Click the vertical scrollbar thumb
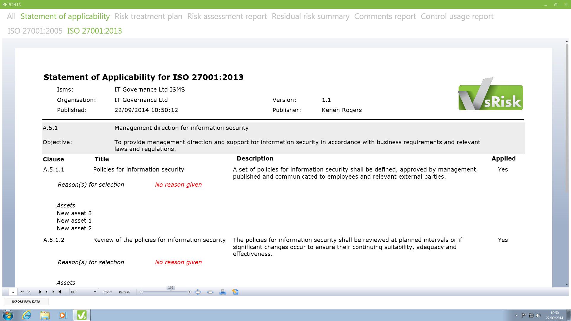 pyautogui.click(x=567, y=118)
